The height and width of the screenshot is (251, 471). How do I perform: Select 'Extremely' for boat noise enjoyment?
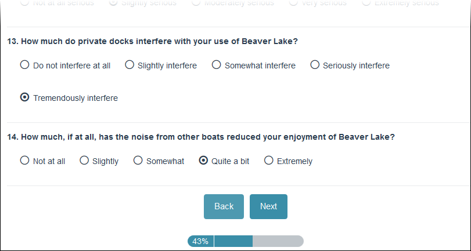[x=269, y=161]
